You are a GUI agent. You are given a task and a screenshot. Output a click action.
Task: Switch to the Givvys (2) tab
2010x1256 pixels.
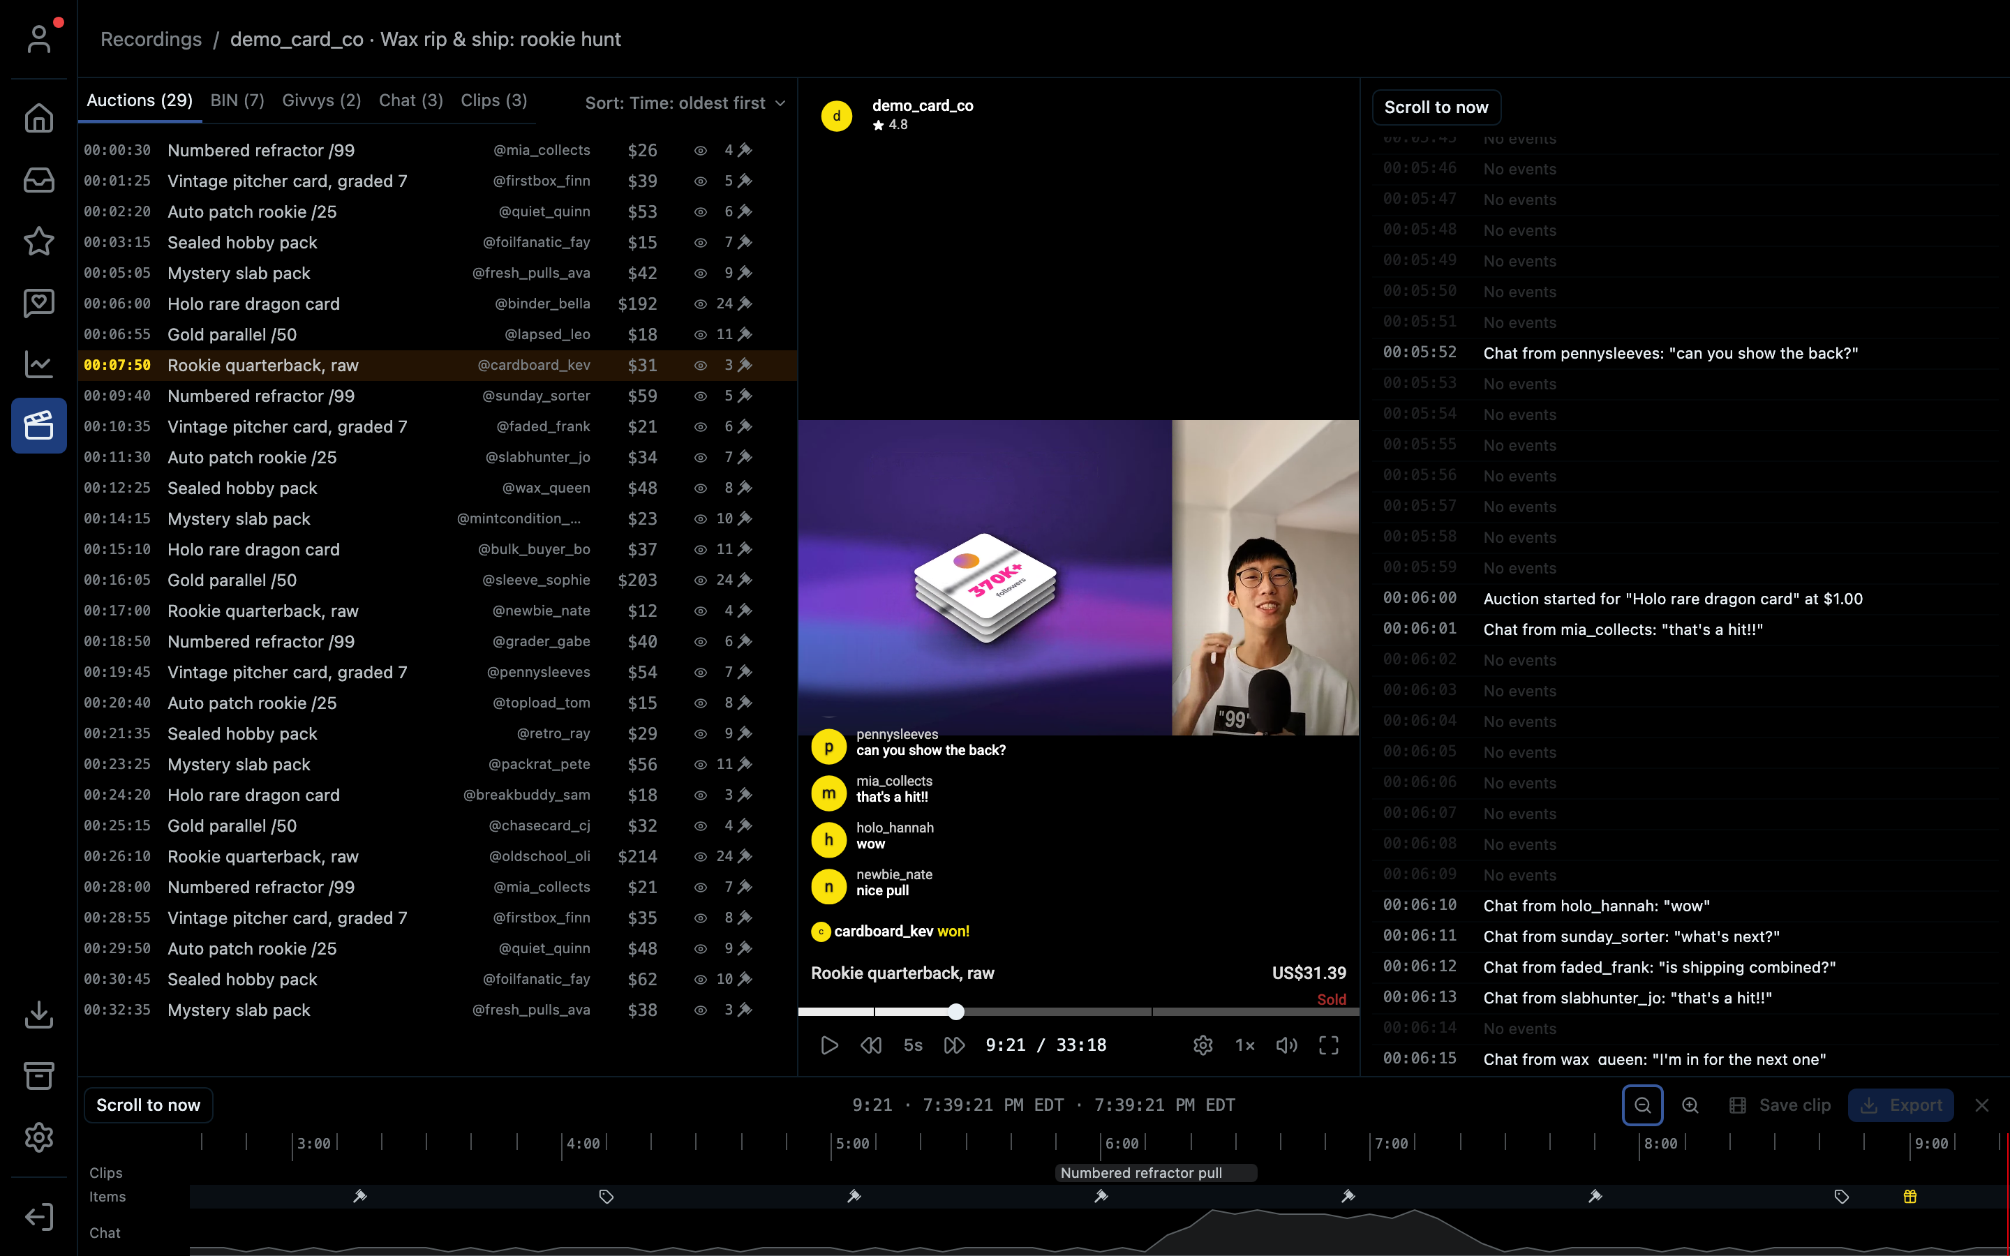point(322,100)
